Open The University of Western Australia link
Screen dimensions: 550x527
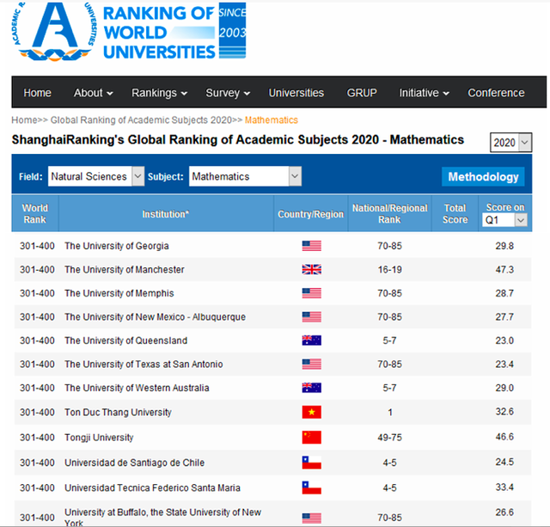pos(137,388)
